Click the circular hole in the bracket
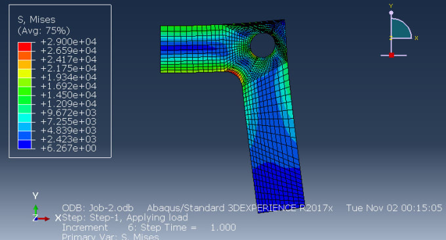The image size is (446, 240). coord(262,45)
